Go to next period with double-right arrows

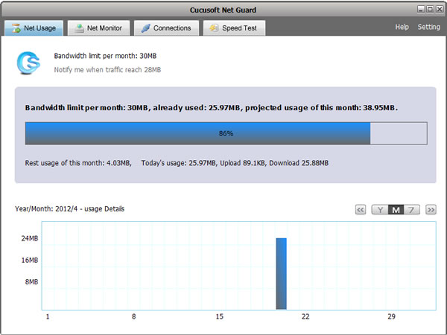point(431,210)
